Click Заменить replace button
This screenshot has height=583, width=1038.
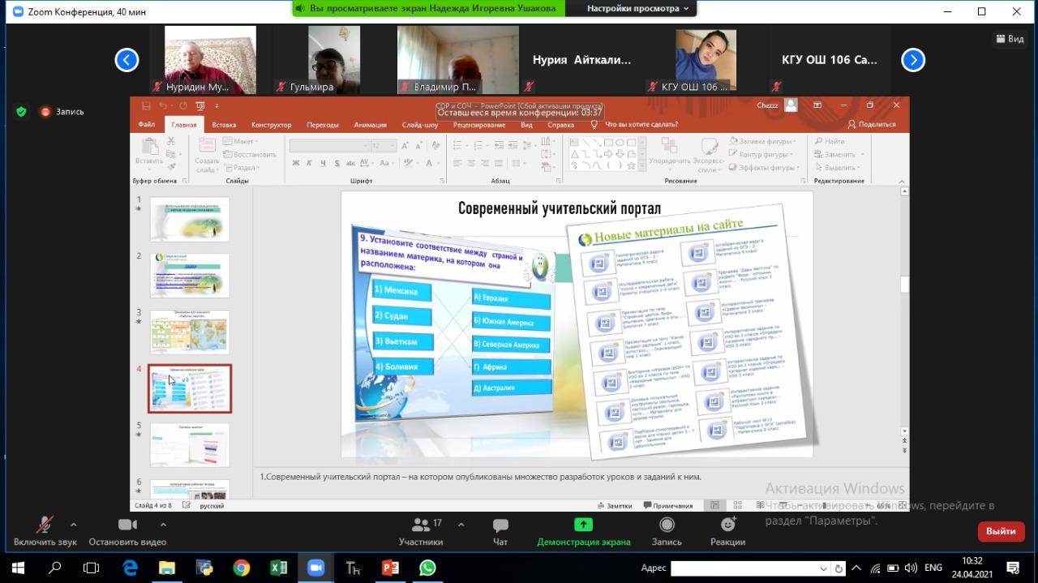838,155
